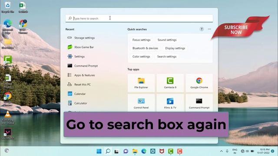Screen dimensions: 278x156
Task: Launch Google Chrome tile in Top apps
Action: pyautogui.click(x=199, y=83)
